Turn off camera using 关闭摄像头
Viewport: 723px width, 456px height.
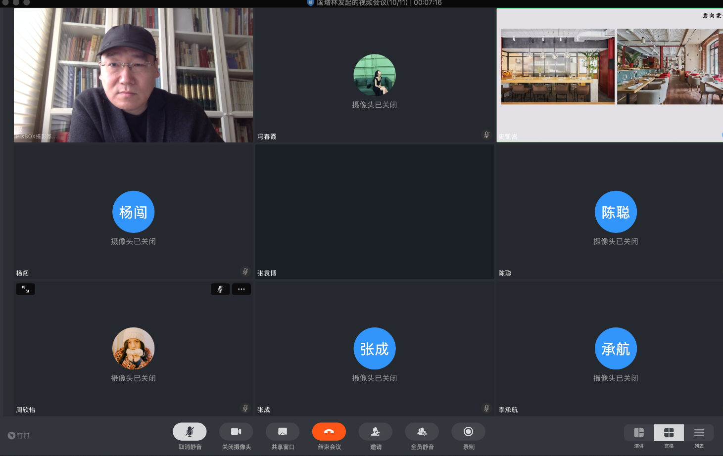pyautogui.click(x=236, y=432)
